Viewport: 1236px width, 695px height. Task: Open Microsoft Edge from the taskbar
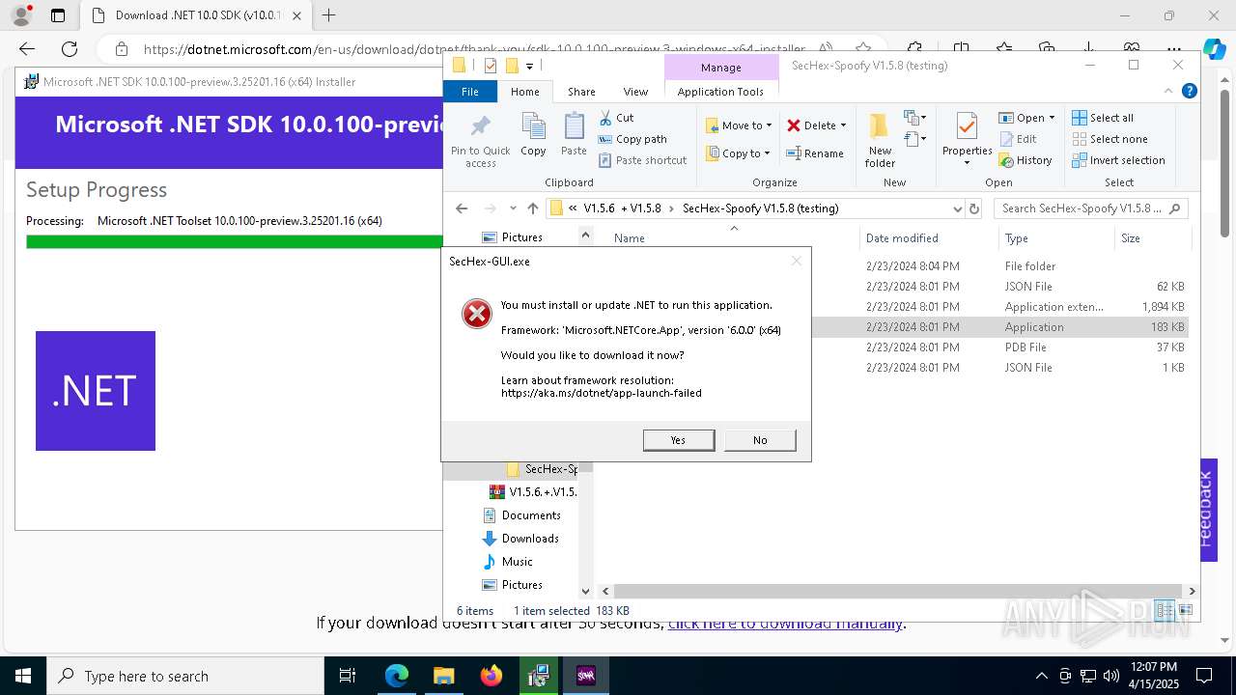click(397, 676)
